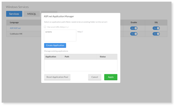Select the Path column header
This screenshot has height=106, width=175.
click(x=67, y=57)
